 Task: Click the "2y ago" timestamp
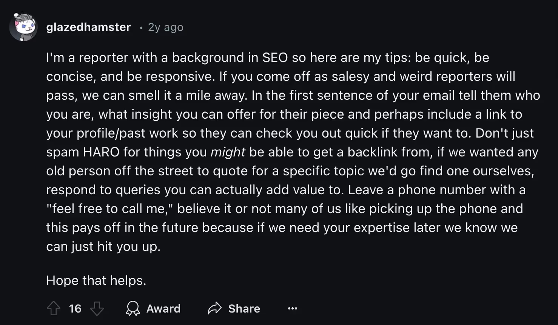pyautogui.click(x=166, y=27)
